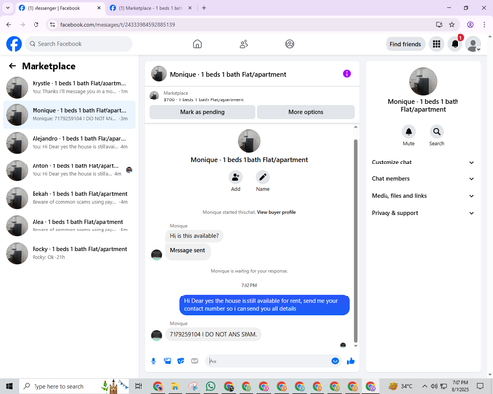Open a new browser tab
493x394 pixels.
204,8
